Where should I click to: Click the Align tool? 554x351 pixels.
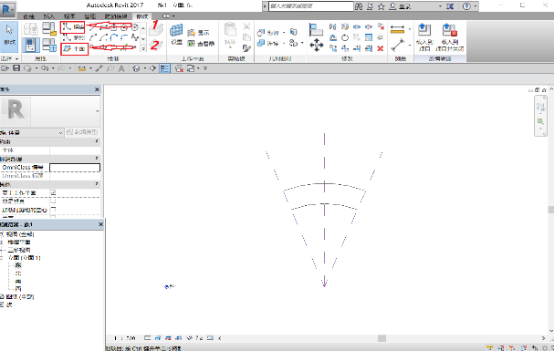pyautogui.click(x=316, y=30)
